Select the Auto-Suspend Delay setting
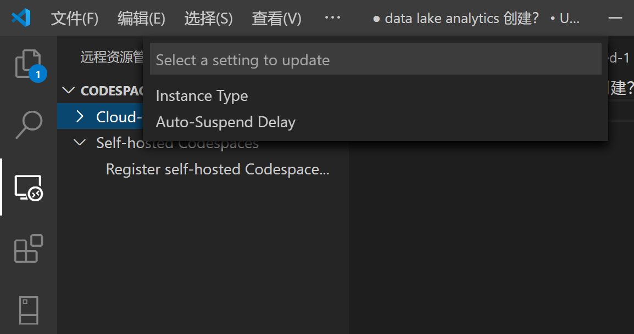This screenshot has height=334, width=634. point(225,122)
